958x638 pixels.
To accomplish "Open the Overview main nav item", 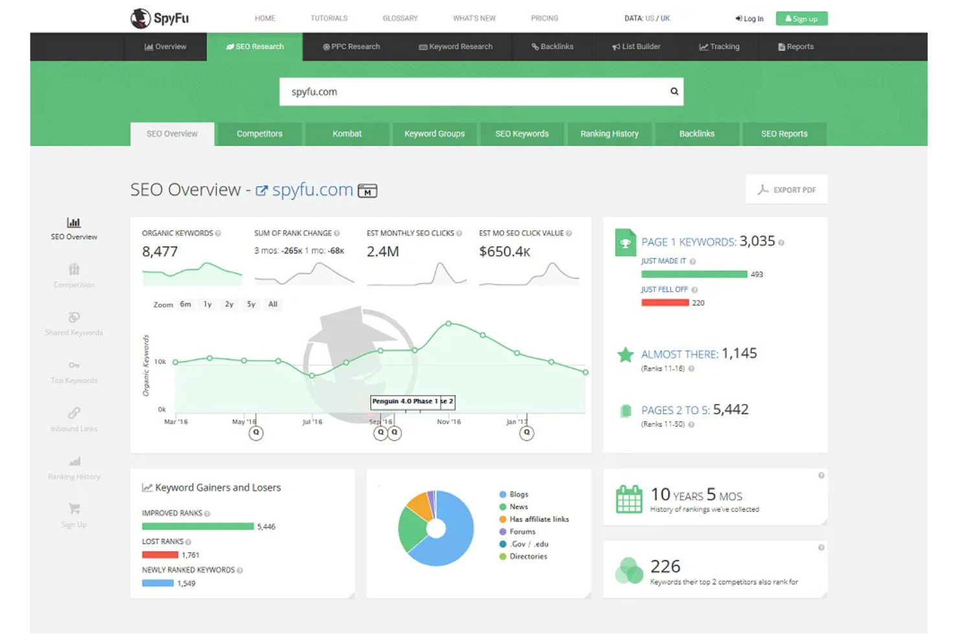I will 166,47.
